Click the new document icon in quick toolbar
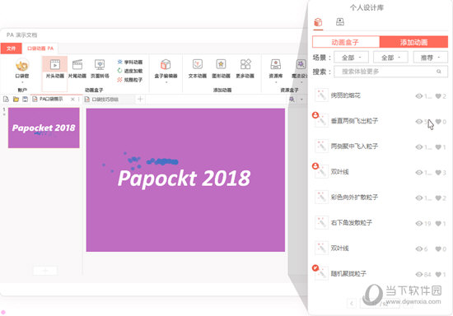The height and width of the screenshot is (316, 453). 6,100
